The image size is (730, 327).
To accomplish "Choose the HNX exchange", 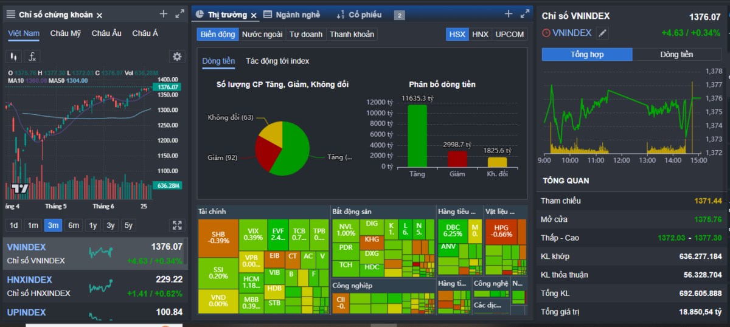I will 480,34.
